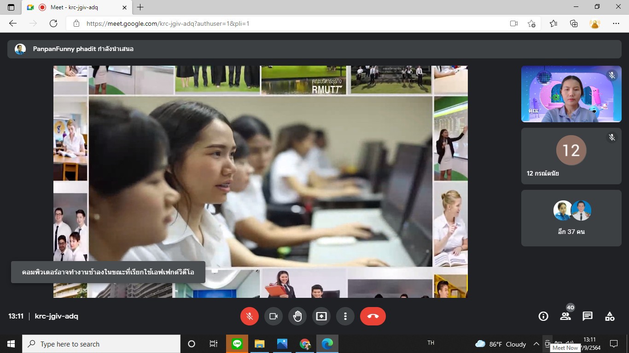The width and height of the screenshot is (629, 353).
Task: Open meeting details info icon
Action: click(543, 316)
